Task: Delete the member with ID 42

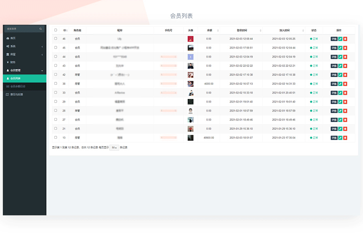Action: pos(345,75)
